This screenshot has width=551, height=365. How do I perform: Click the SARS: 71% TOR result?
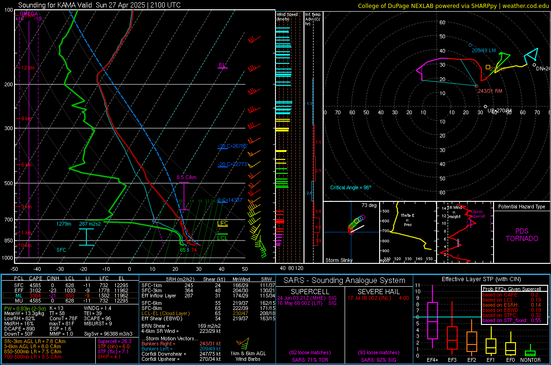point(310,360)
